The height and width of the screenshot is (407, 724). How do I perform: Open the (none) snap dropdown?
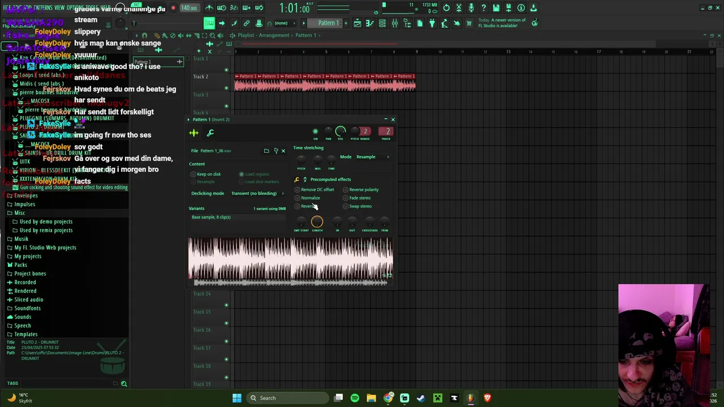286,23
